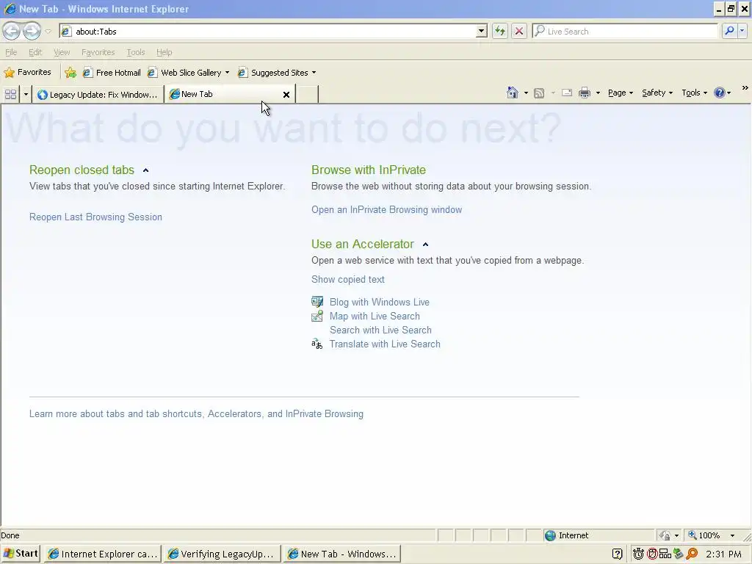The width and height of the screenshot is (752, 564).
Task: Open the Print options dropdown arrow
Action: tap(598, 93)
